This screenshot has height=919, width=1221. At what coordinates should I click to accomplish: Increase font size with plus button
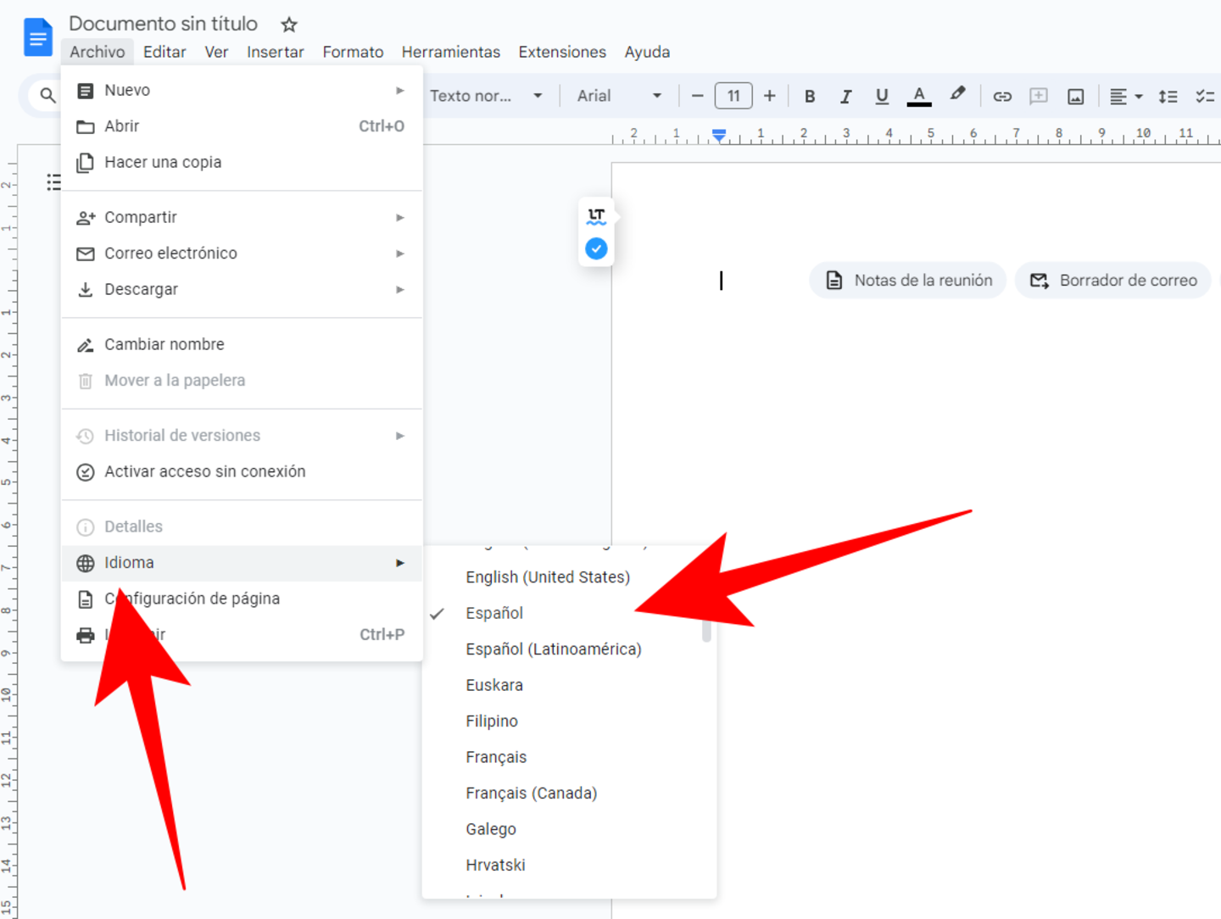[769, 97]
